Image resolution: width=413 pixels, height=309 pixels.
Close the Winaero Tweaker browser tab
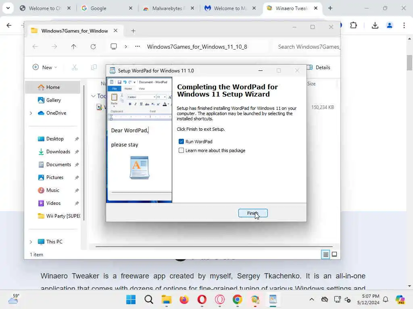click(x=315, y=8)
